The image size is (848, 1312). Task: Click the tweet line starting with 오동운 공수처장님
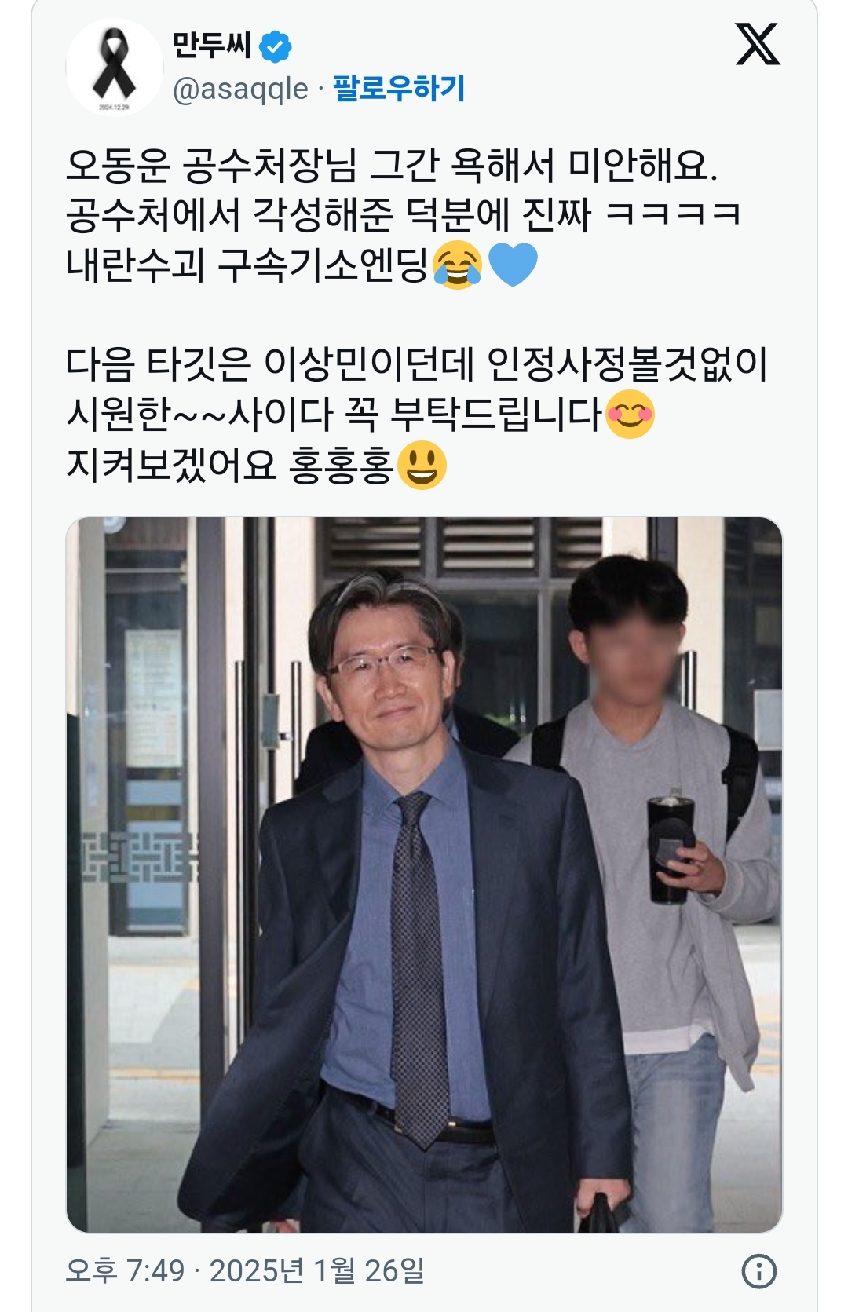[392, 165]
